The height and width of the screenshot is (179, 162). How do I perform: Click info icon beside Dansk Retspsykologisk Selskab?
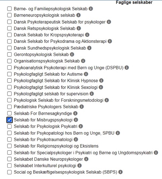pos(79,28)
